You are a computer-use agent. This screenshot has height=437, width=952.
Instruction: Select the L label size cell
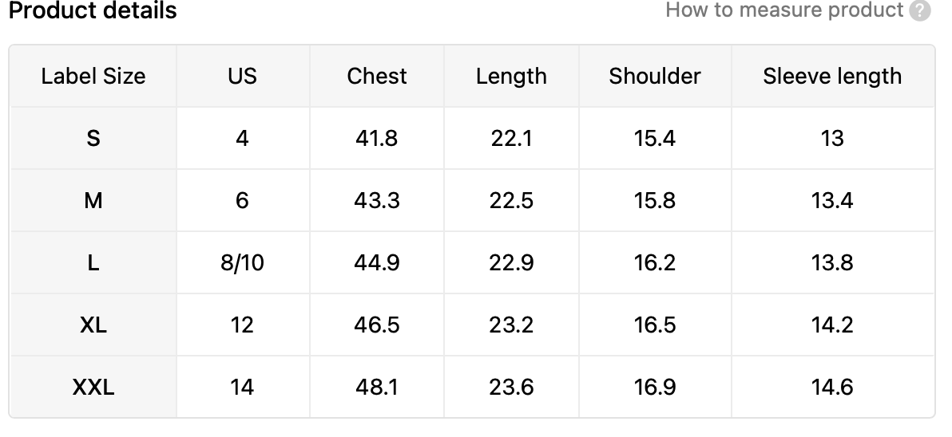pyautogui.click(x=93, y=263)
